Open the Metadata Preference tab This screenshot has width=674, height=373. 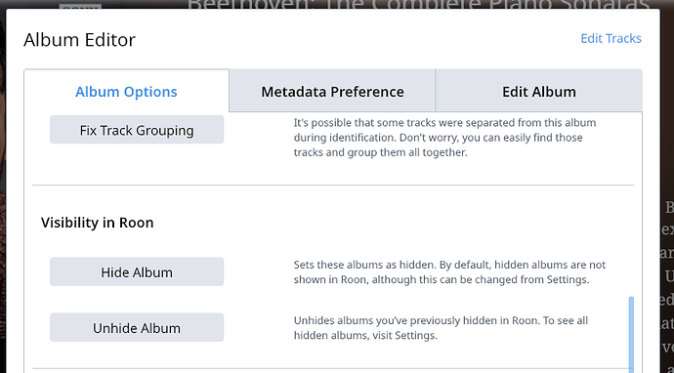tap(332, 91)
